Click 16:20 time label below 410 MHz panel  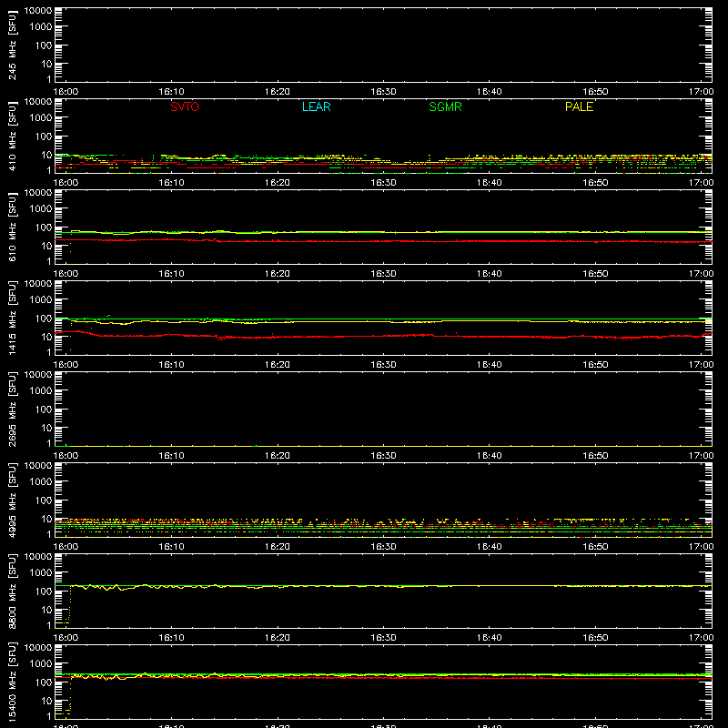point(278,183)
